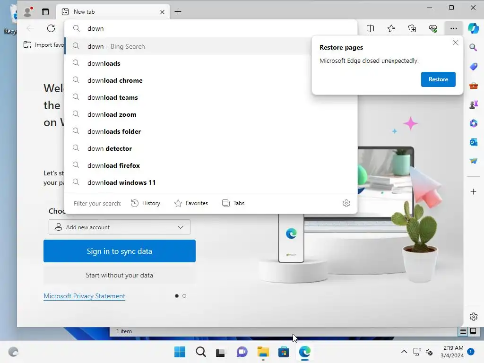Click Start without your data
The height and width of the screenshot is (363, 484).
tap(120, 275)
